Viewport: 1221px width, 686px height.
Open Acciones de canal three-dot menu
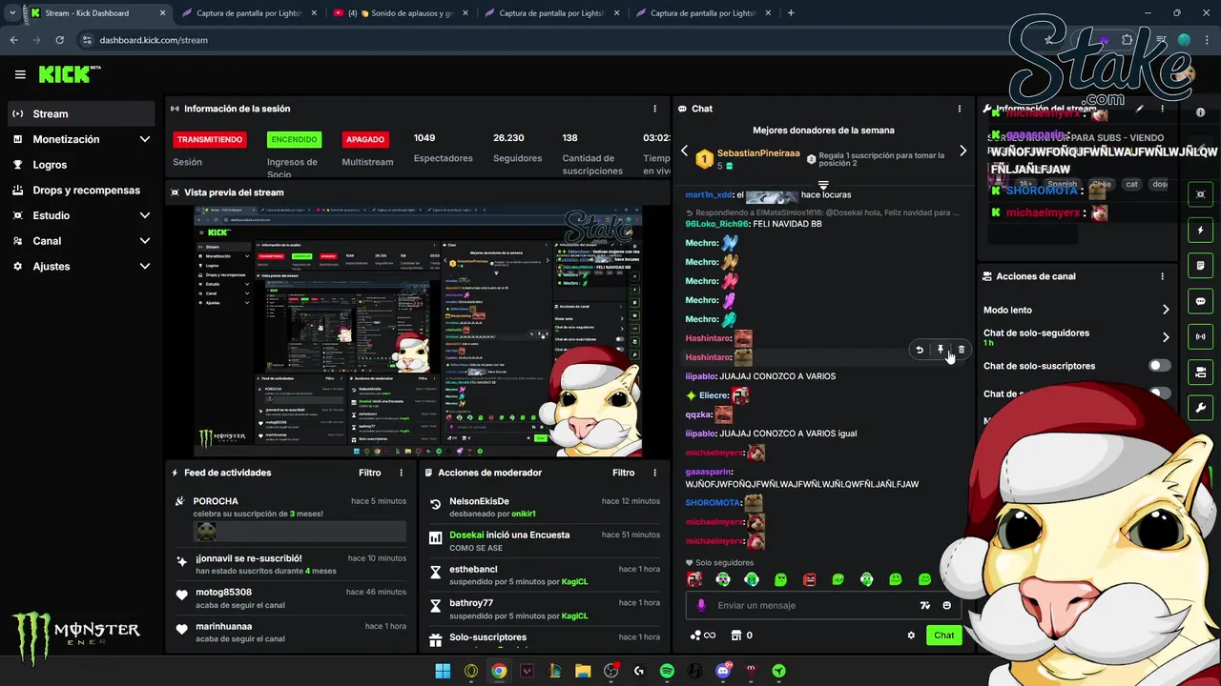[1162, 276]
